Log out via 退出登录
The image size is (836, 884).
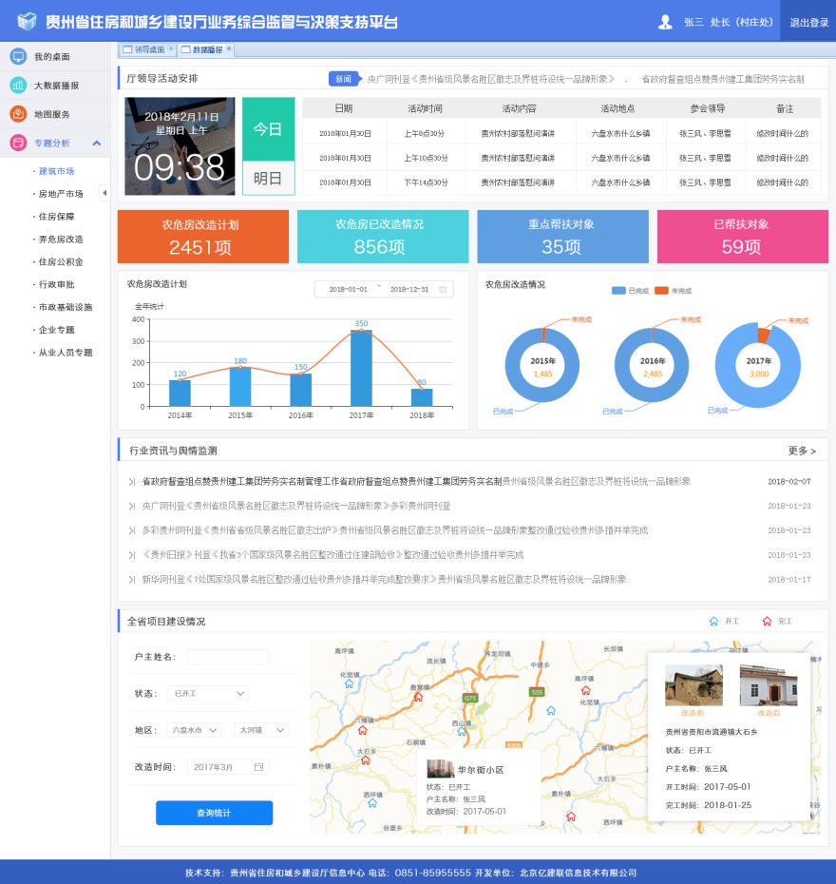(x=808, y=23)
